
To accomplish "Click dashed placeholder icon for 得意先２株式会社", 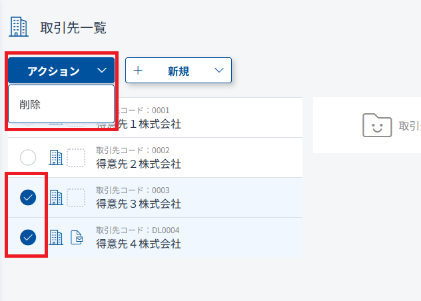I will pyautogui.click(x=76, y=158).
